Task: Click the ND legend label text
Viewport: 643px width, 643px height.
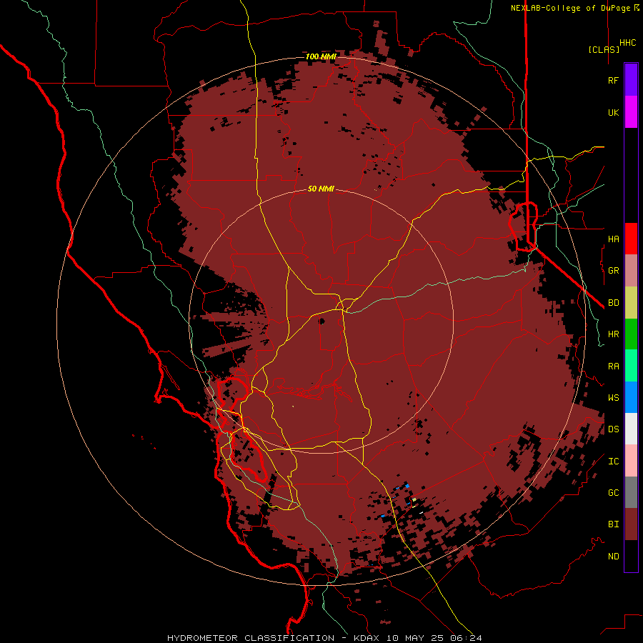Action: pos(613,557)
